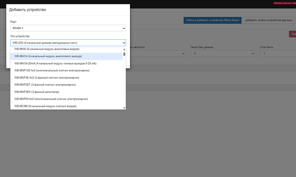Click device list scrollbar down arrow
This screenshot has height=177, width=296.
point(124,107)
